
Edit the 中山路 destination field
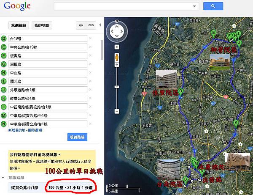(x=48, y=73)
